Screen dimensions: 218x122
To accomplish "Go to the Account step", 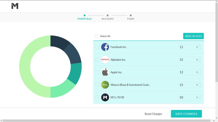I will click(x=107, y=17).
